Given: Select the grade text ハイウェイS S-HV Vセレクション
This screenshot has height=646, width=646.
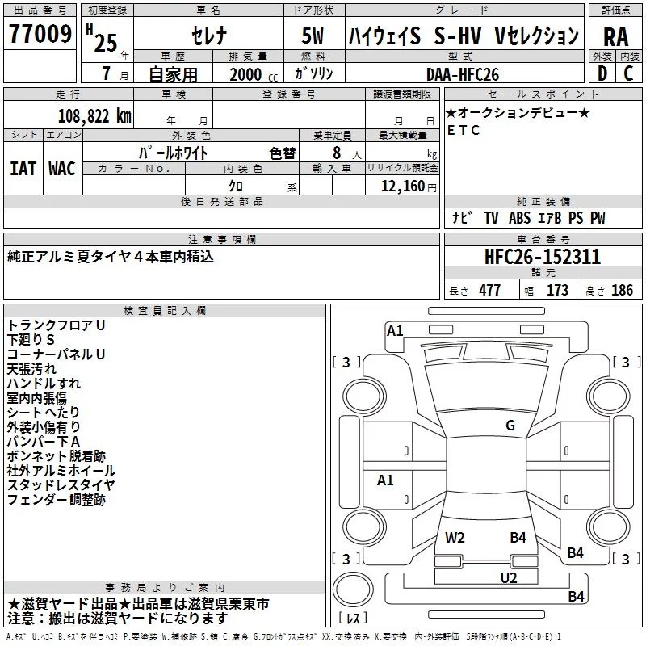Looking at the screenshot, I should coord(464,36).
